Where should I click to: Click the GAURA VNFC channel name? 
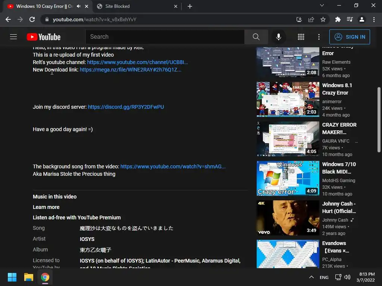point(336,141)
